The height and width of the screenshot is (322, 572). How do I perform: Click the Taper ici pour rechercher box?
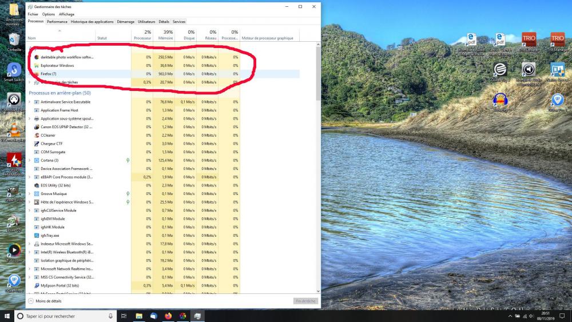pyautogui.click(x=66, y=316)
